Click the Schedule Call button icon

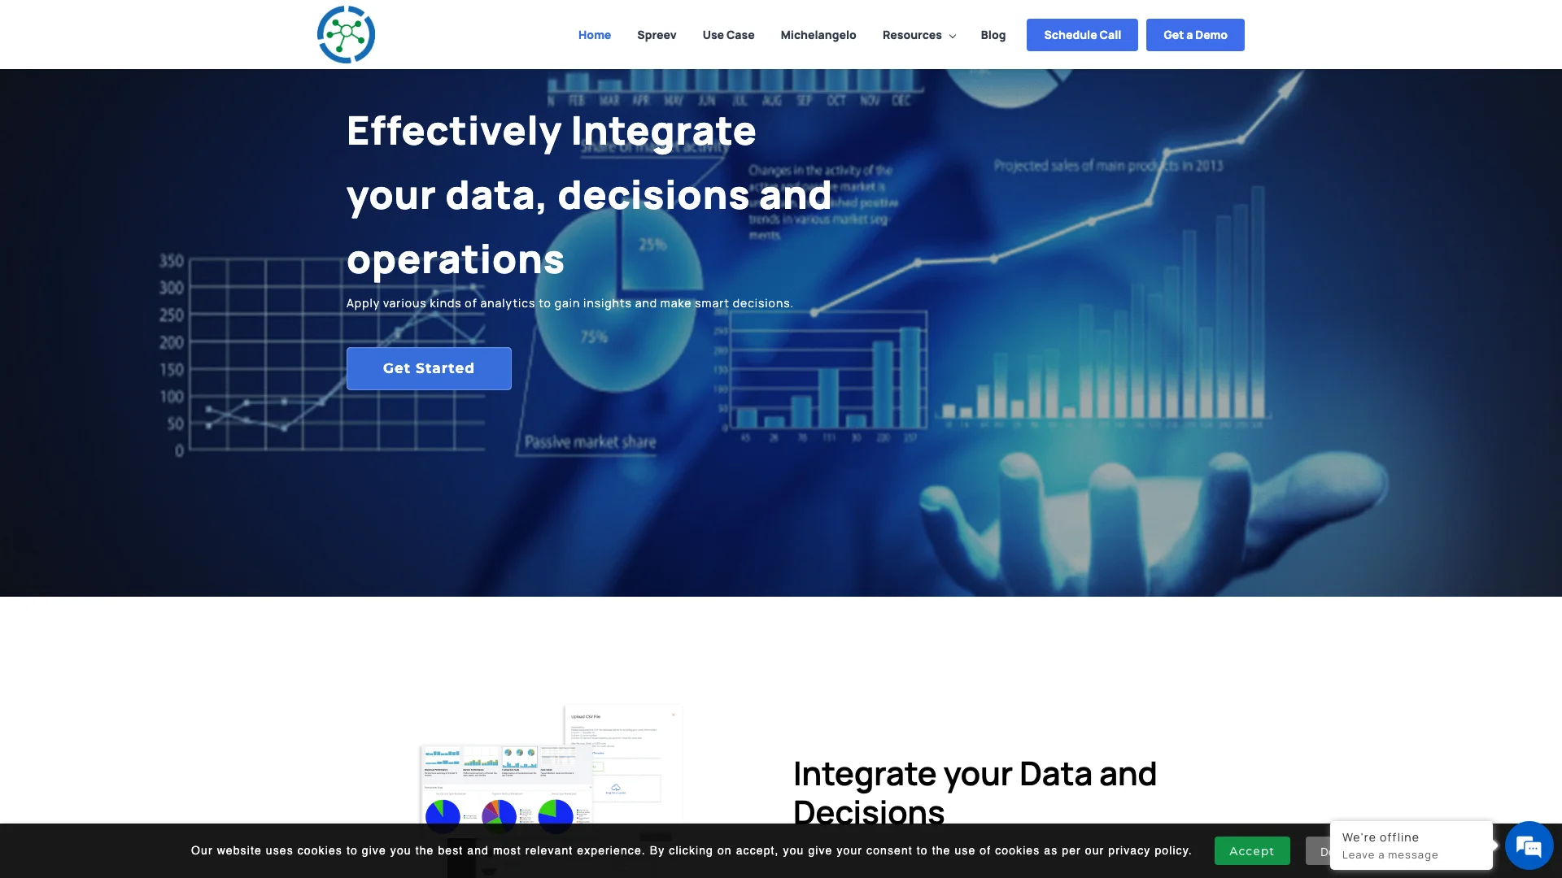click(1083, 34)
